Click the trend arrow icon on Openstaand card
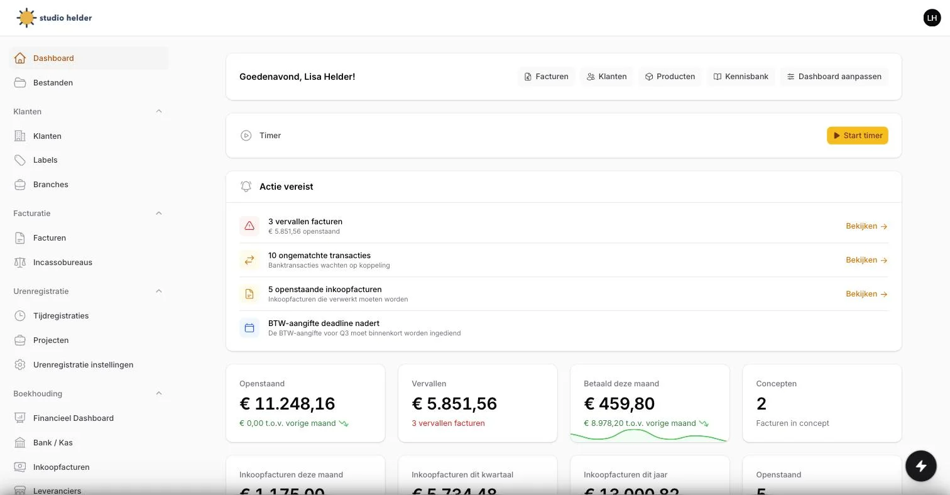950x495 pixels. coord(344,423)
